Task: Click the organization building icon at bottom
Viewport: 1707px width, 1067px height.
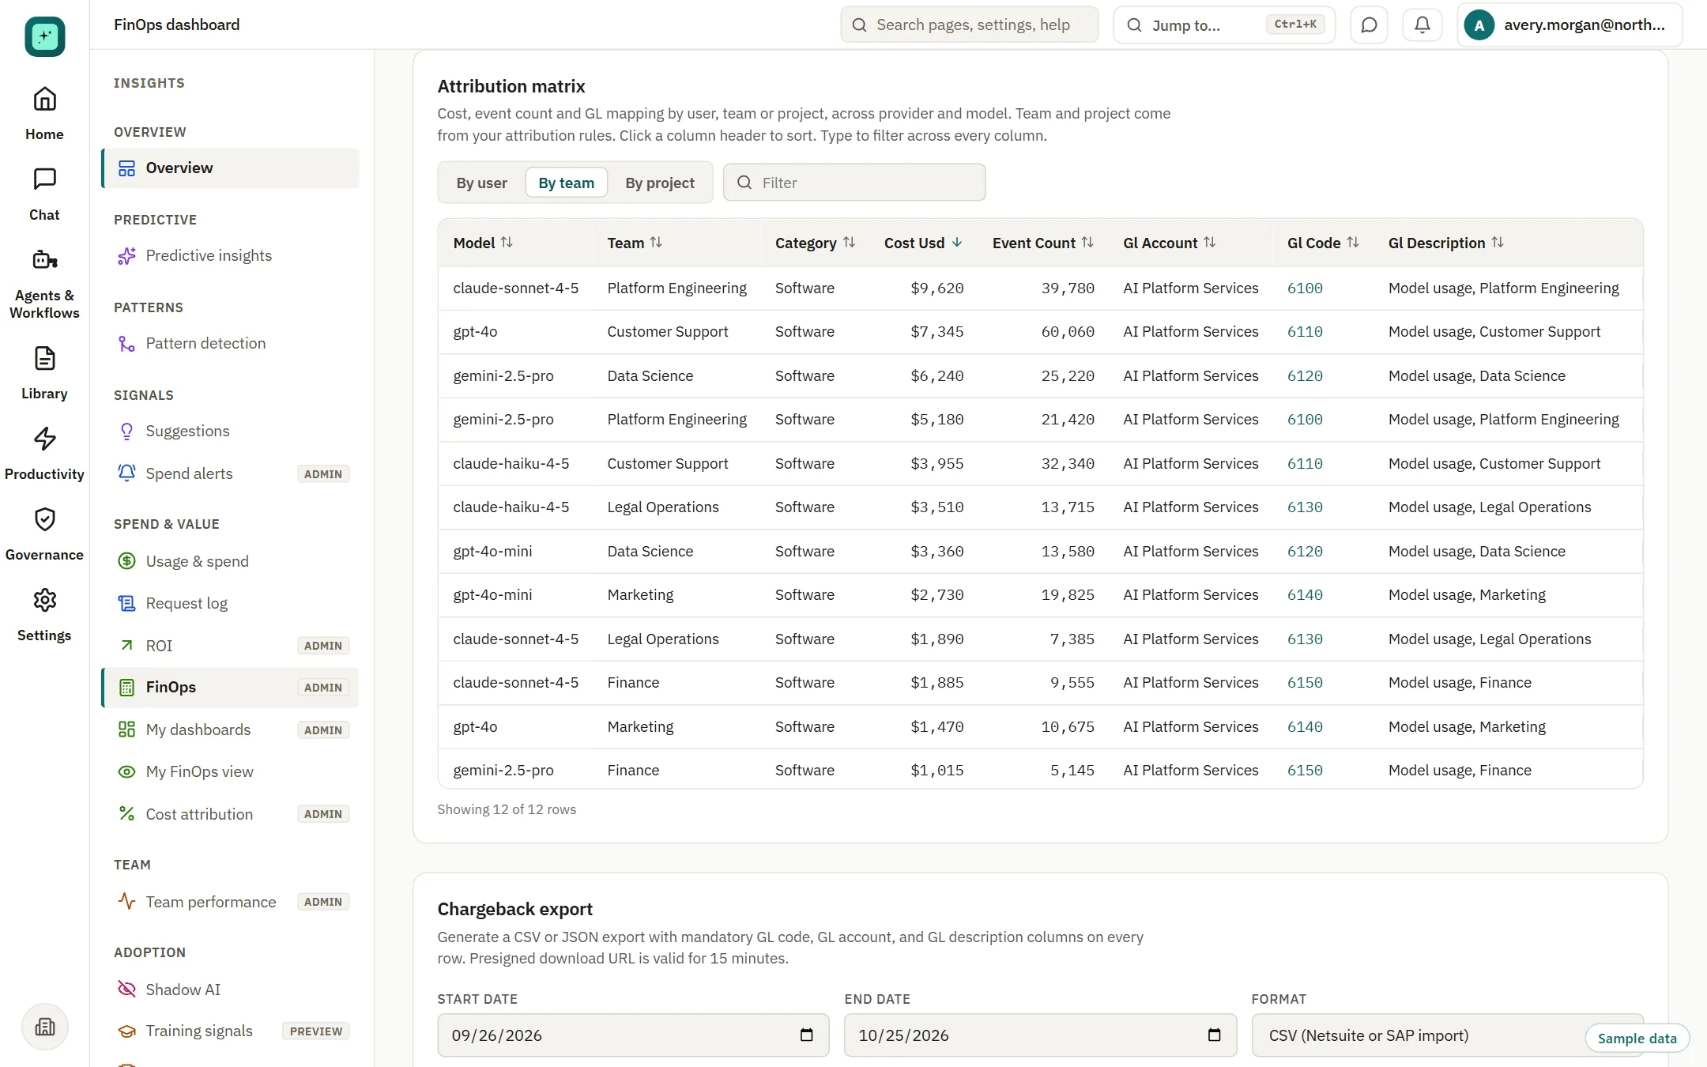Action: (x=45, y=1027)
